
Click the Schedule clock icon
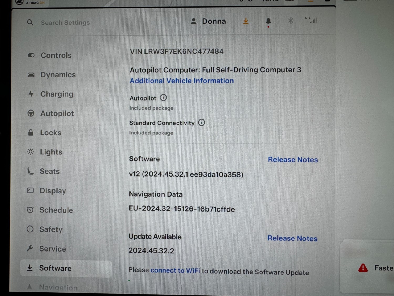(x=30, y=210)
